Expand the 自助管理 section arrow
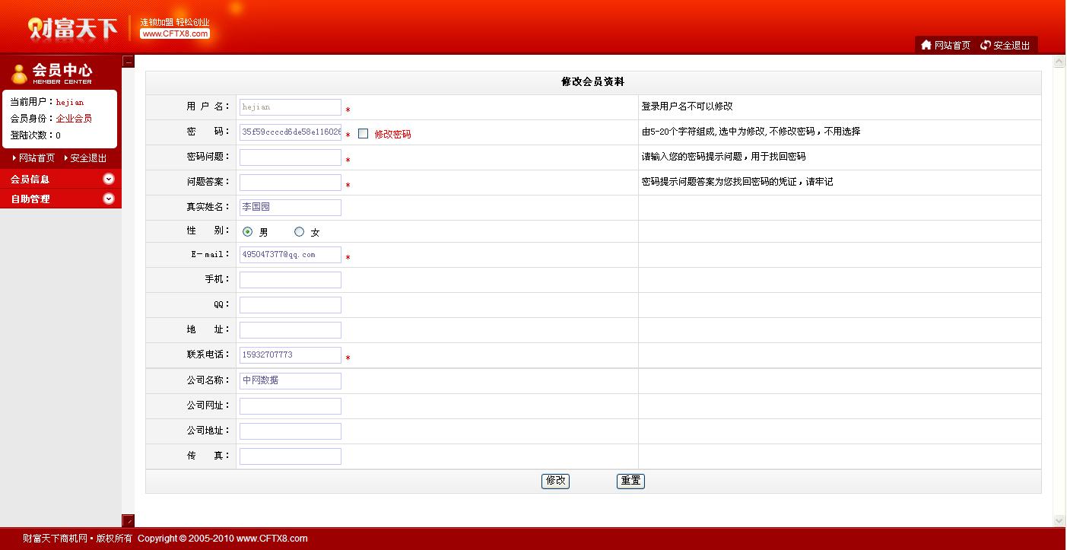Image resolution: width=1067 pixels, height=550 pixels. pyautogui.click(x=109, y=199)
